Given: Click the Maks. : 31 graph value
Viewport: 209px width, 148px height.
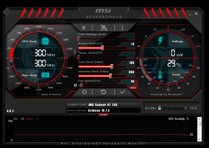Looking at the screenshot, I should tap(32, 119).
